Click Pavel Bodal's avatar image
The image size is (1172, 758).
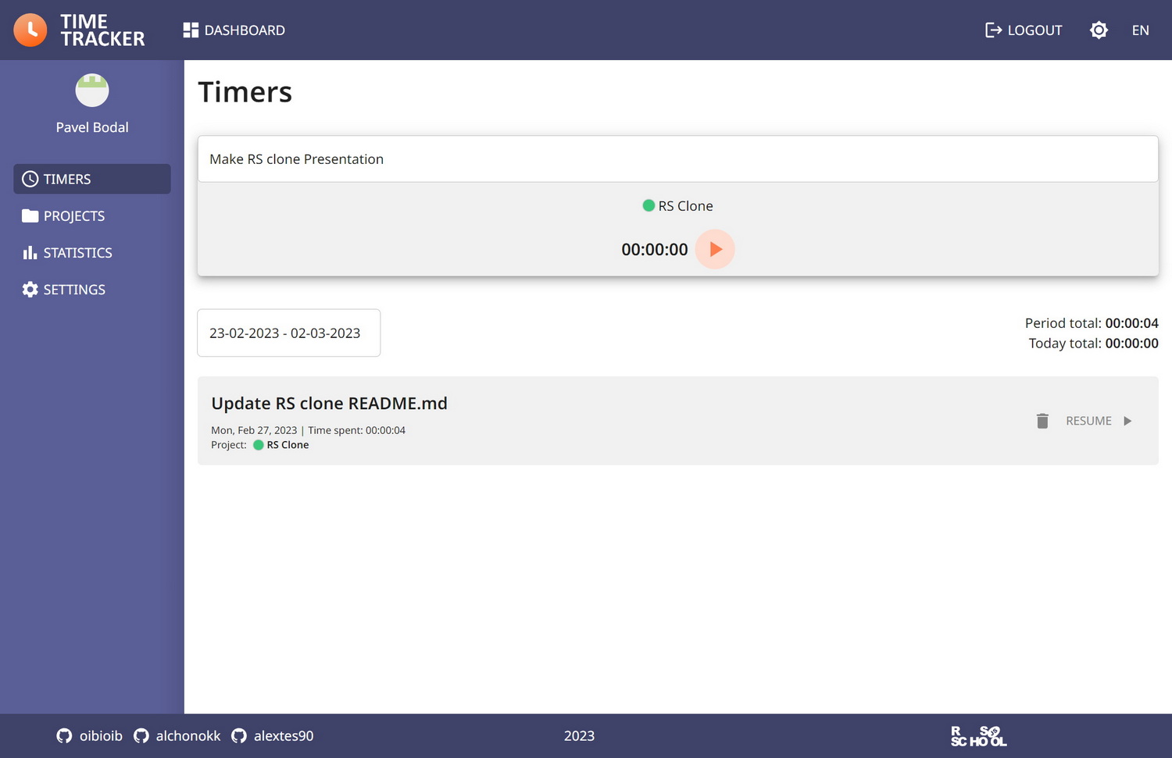tap(92, 91)
